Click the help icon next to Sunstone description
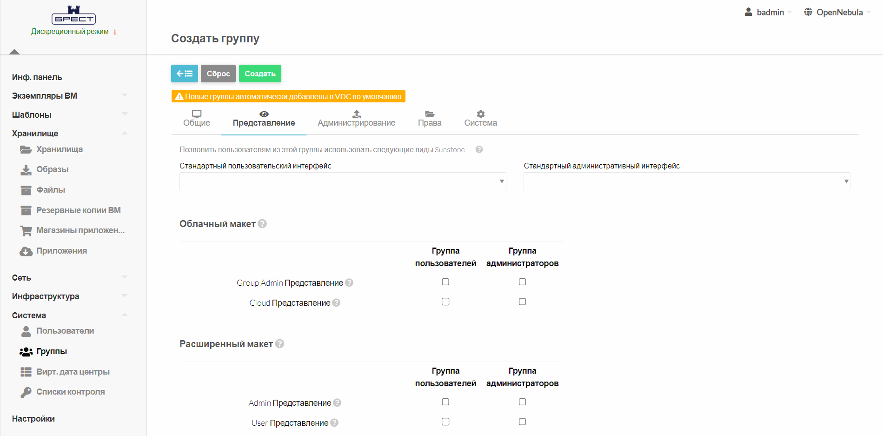Image resolution: width=883 pixels, height=436 pixels. (x=479, y=149)
